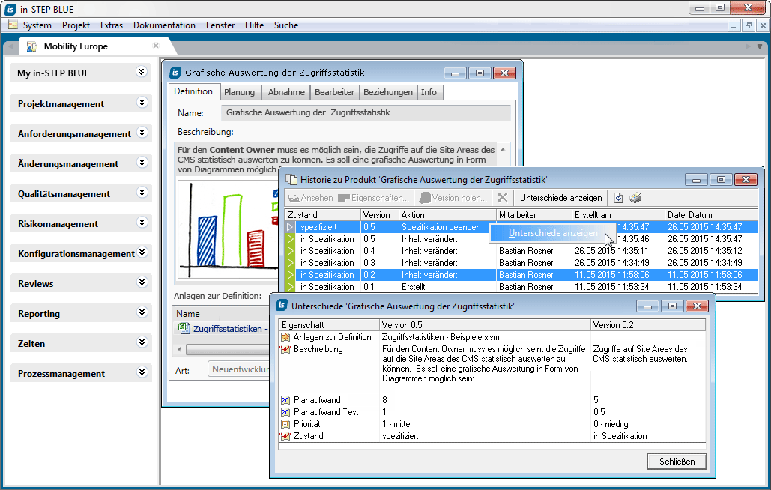Screen dimensions: 771x490
Task: Click the Mobility Europe tab icon
Action: [x=32, y=46]
